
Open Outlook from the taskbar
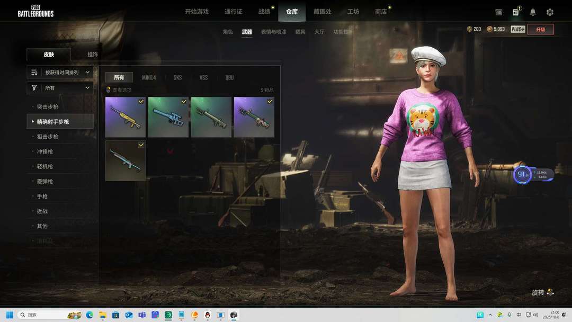click(129, 315)
